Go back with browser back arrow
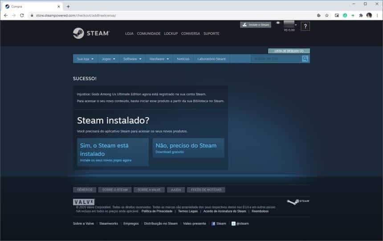383x241 pixels. 6,16
